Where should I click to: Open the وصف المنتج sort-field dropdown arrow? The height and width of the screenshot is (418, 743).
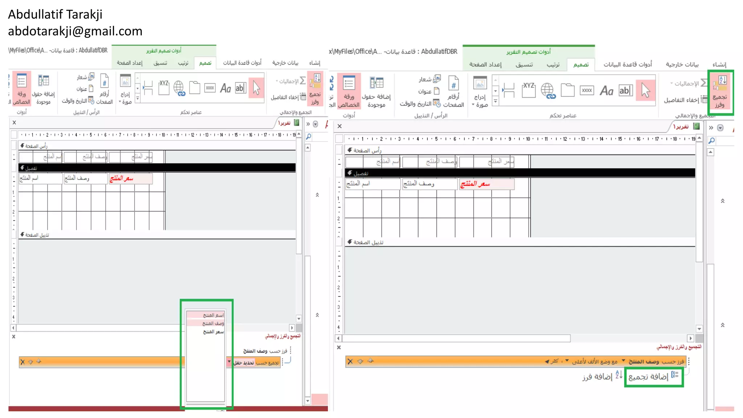624,361
